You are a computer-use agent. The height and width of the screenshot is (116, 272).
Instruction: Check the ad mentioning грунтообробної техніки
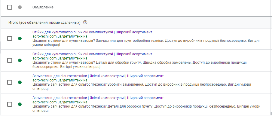pyautogui.click(x=10, y=38)
